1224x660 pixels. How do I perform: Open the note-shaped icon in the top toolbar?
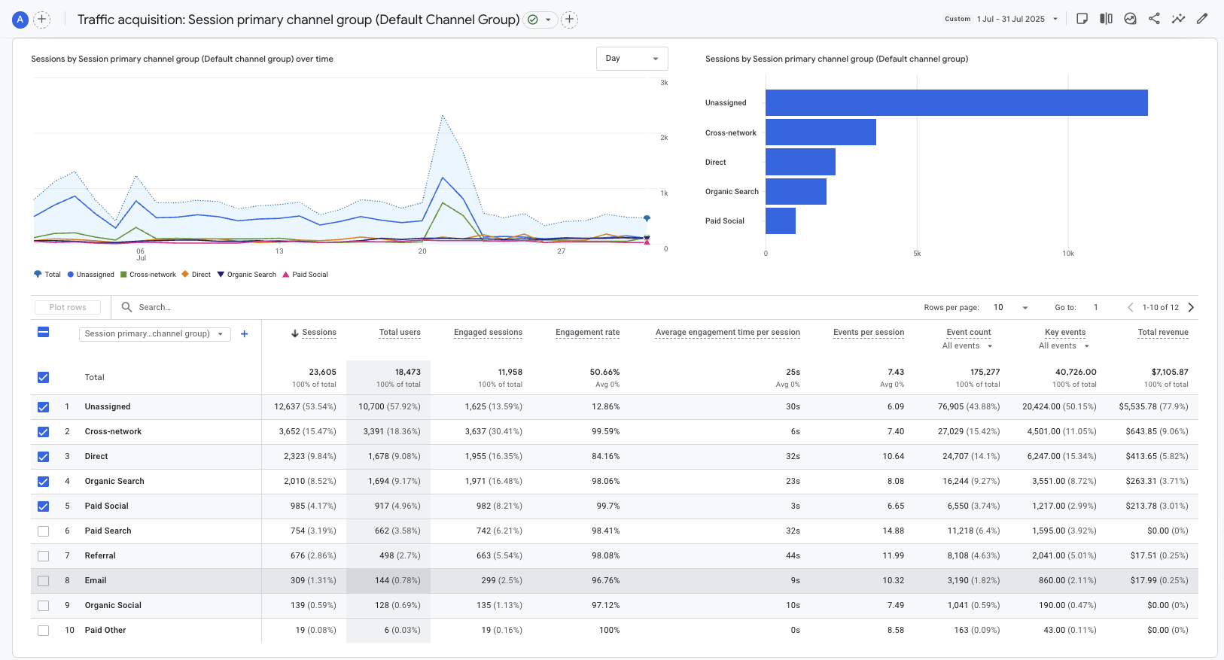point(1082,19)
